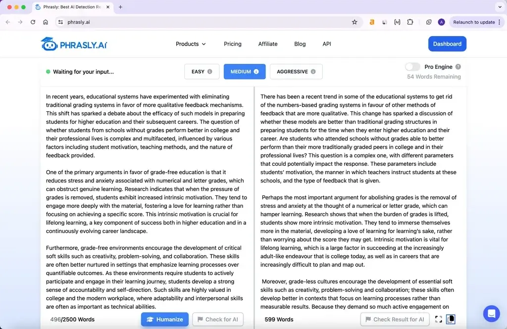Select the EASY humanize mode

tap(202, 71)
